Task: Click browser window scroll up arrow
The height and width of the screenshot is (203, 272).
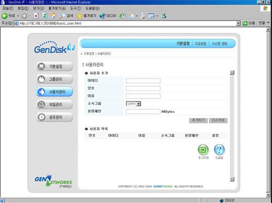Action: click(x=268, y=29)
